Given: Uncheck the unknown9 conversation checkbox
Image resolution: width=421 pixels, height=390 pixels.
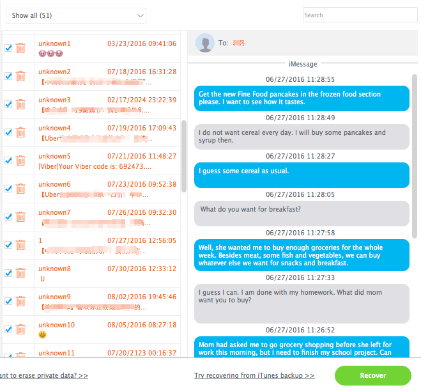Looking at the screenshot, I should click(8, 301).
